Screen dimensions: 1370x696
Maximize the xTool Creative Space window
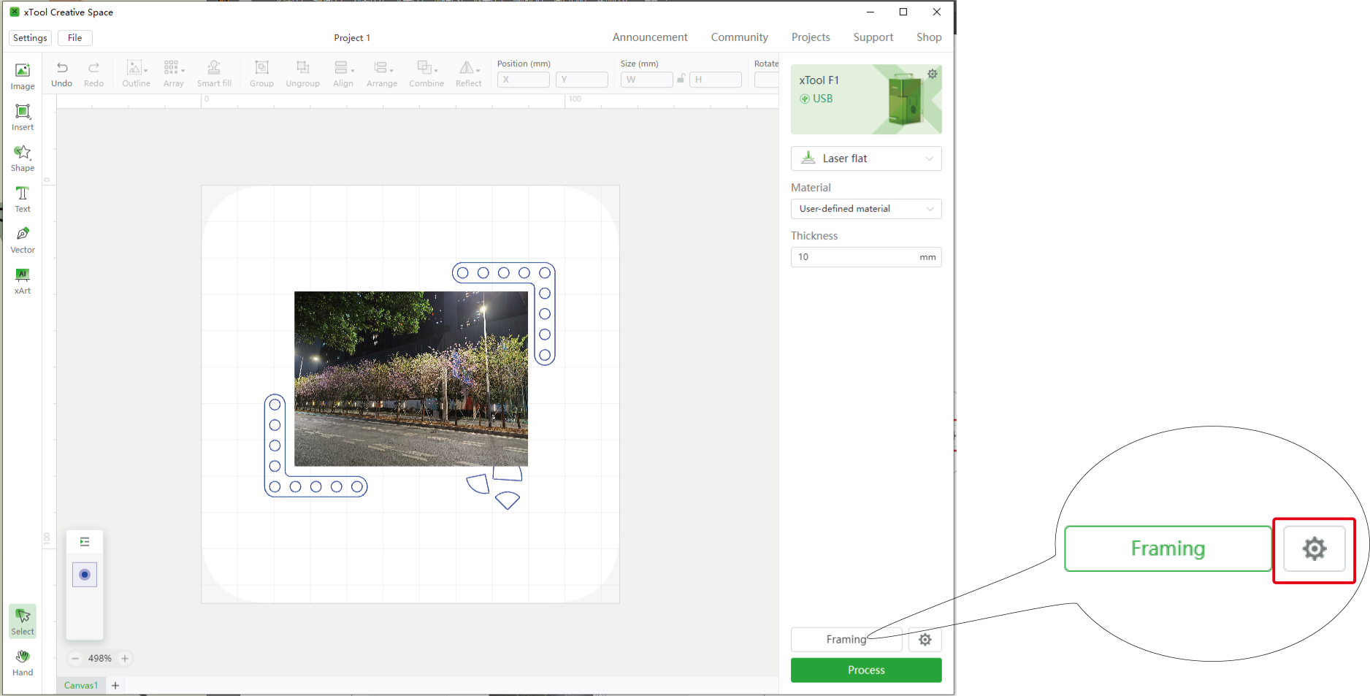point(903,12)
